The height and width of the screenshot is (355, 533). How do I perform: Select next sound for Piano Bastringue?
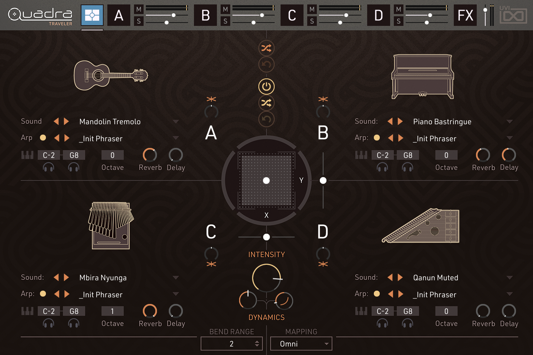400,122
